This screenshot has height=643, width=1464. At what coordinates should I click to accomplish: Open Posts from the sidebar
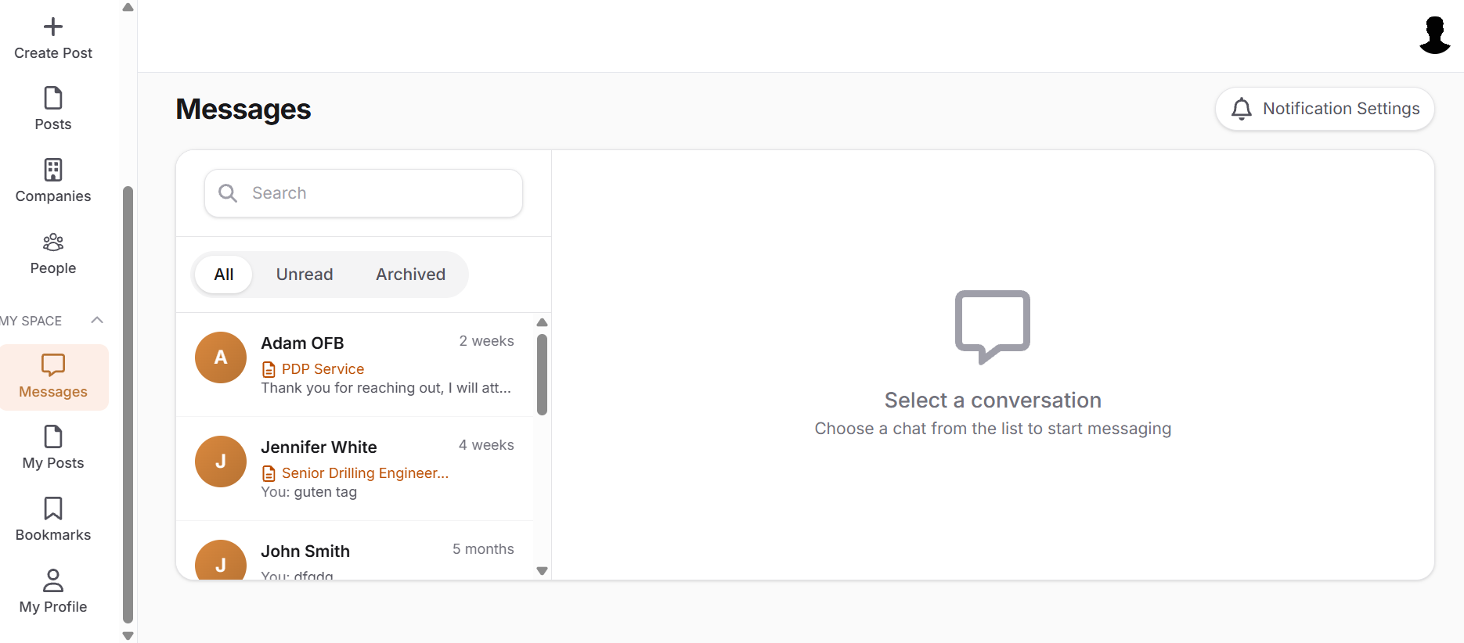(53, 109)
